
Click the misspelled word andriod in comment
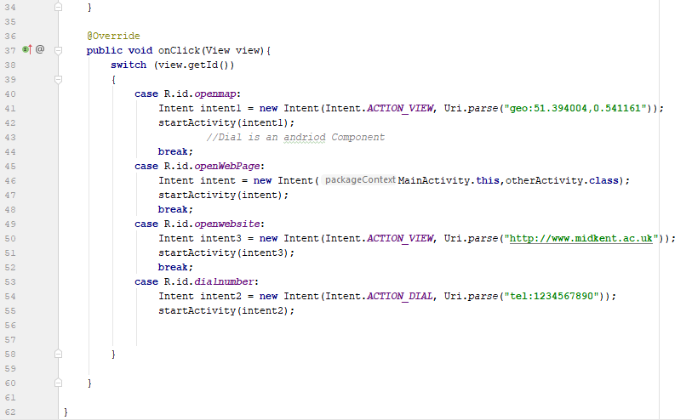coord(305,138)
